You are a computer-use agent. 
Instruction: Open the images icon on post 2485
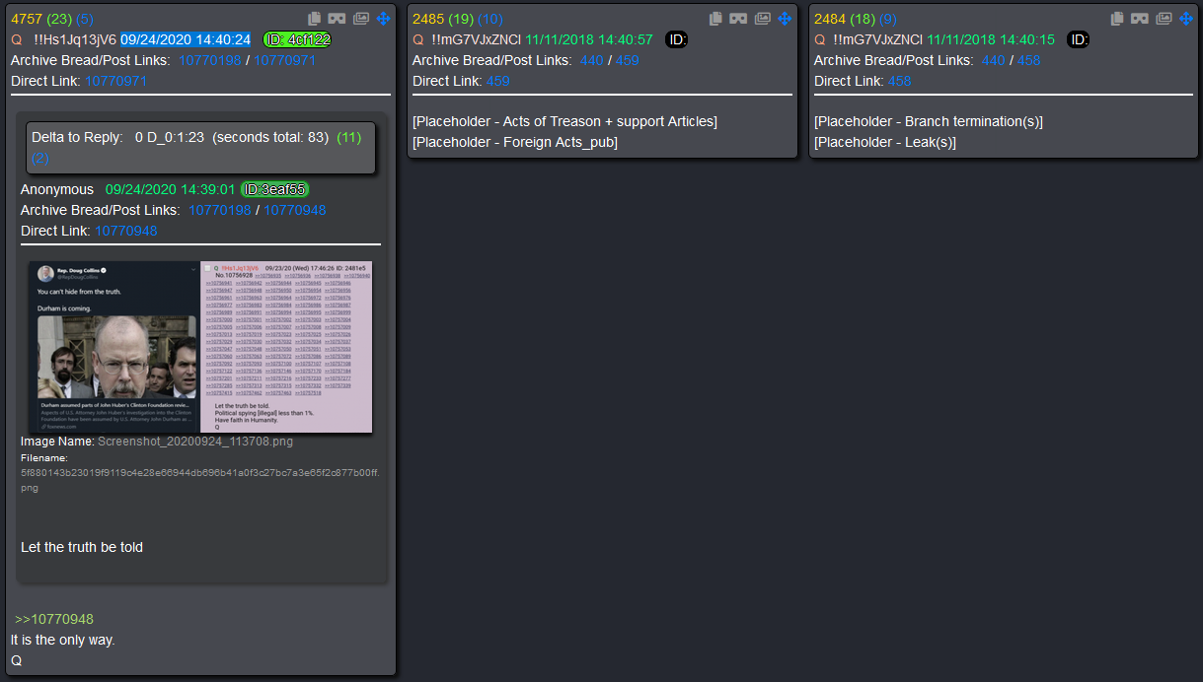click(763, 19)
